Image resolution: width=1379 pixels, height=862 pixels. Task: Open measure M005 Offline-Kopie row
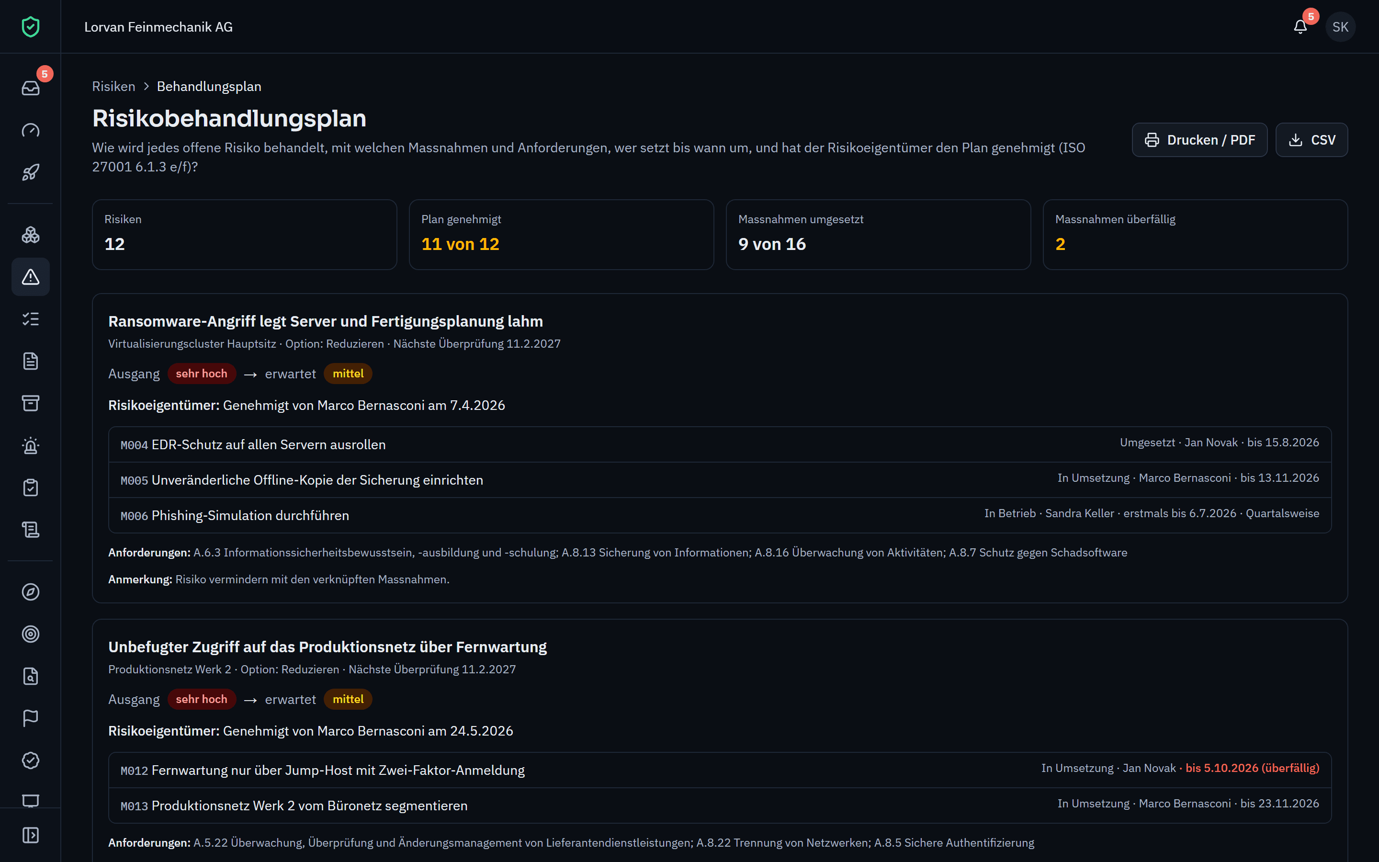pos(720,479)
